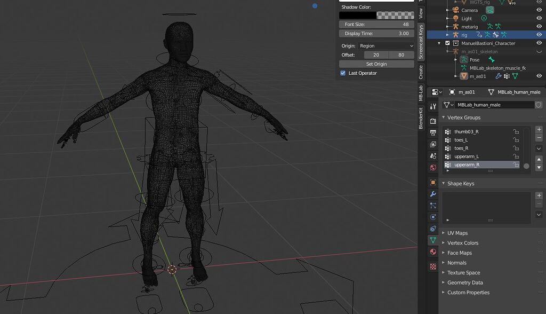546x314 pixels.
Task: Open the properties editor type dropdown
Action: tap(437, 92)
